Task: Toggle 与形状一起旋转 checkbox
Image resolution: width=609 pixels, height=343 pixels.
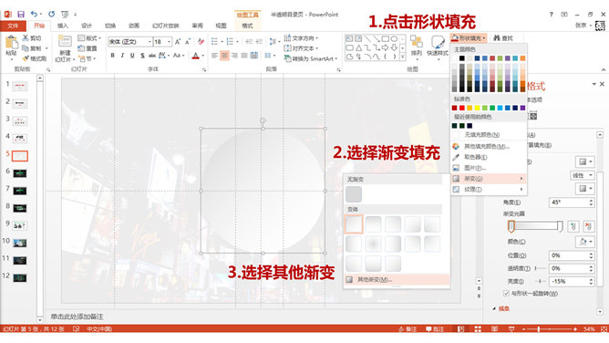Action: pos(506,293)
